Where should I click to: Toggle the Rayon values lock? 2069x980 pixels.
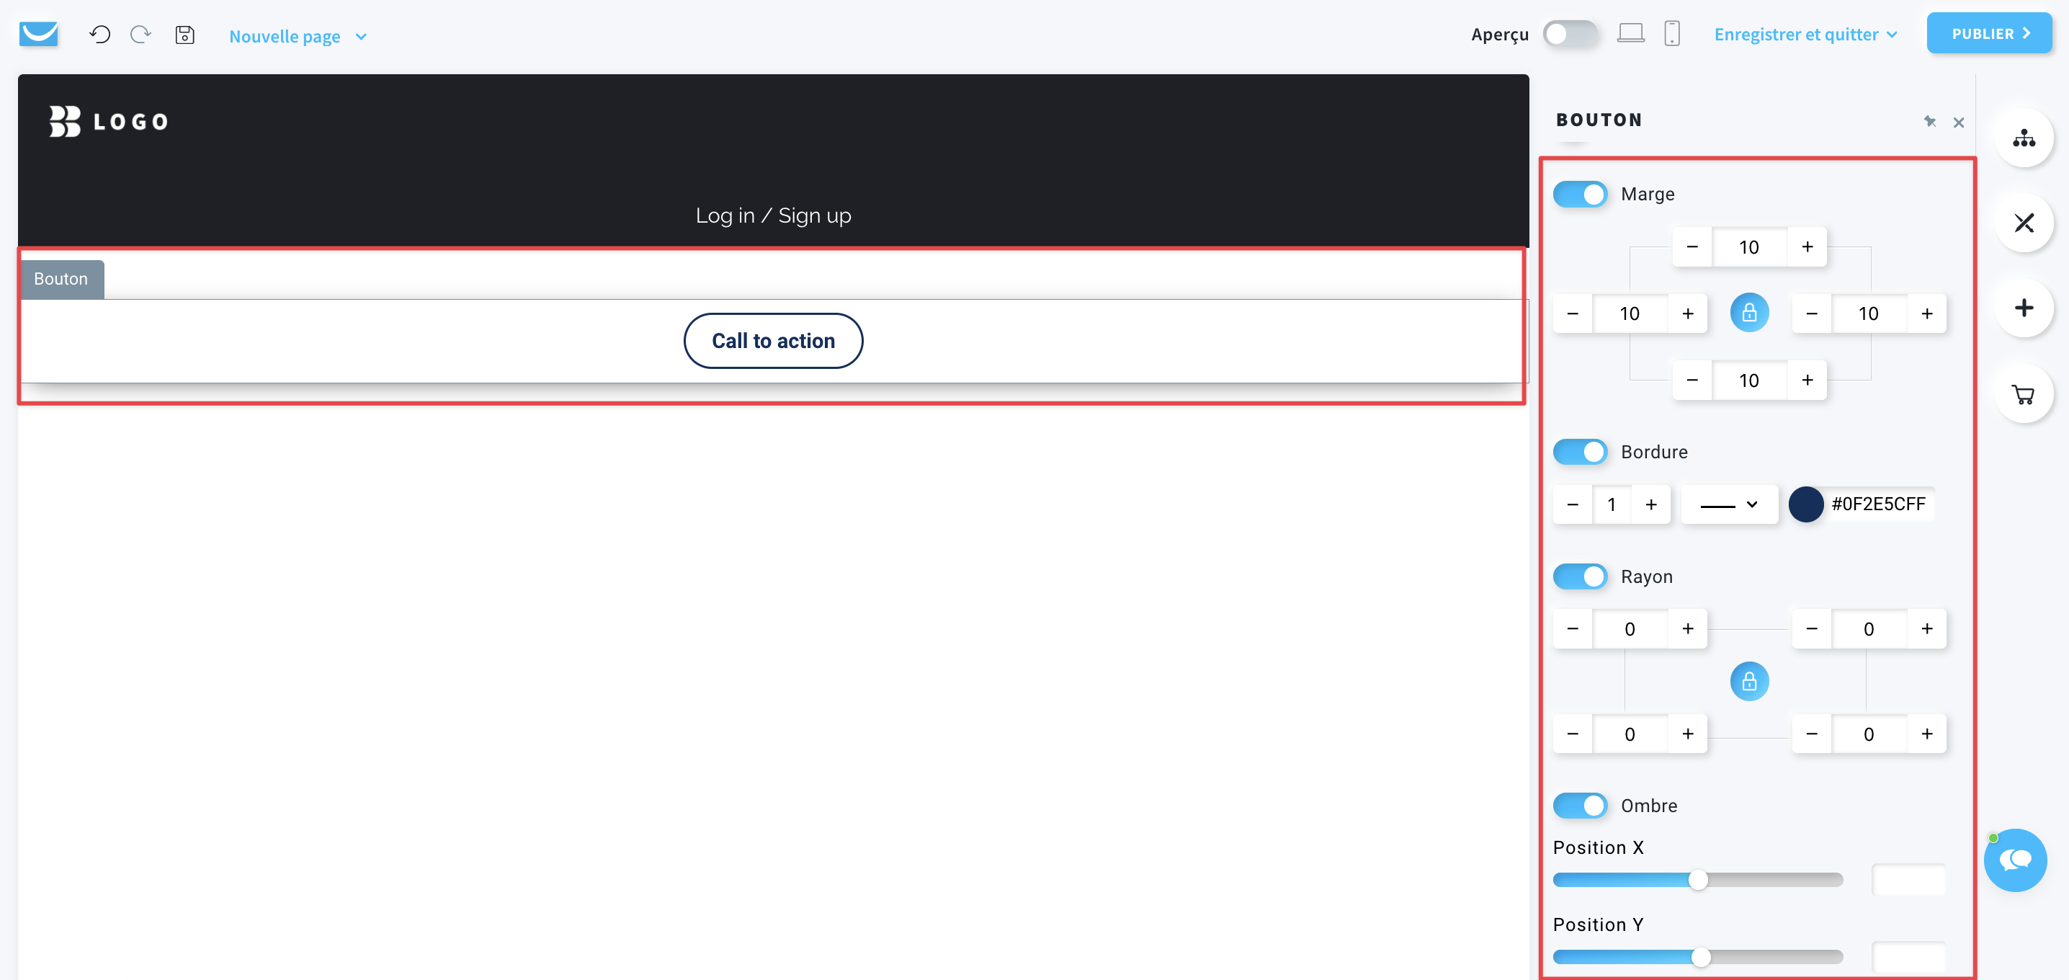pos(1749,681)
